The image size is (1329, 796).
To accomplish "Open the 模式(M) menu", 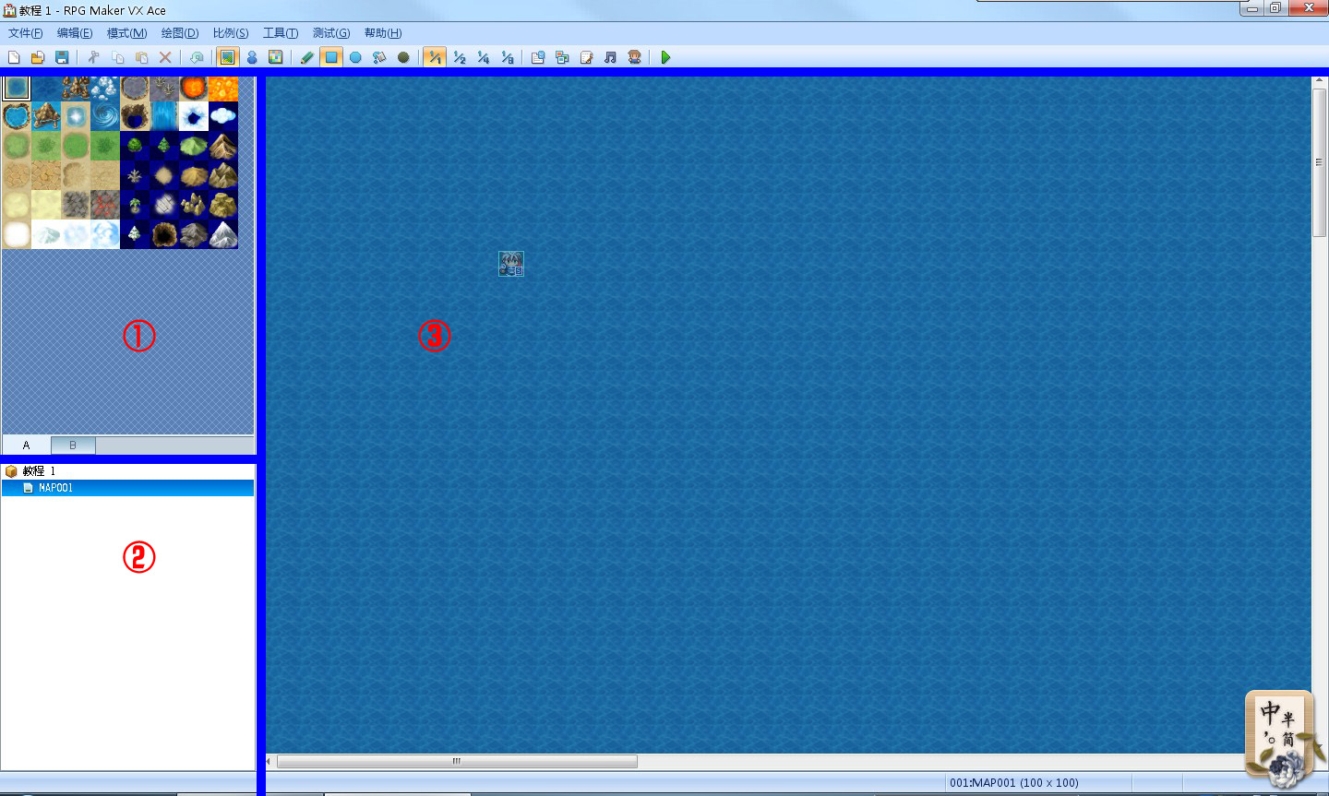I will [127, 33].
